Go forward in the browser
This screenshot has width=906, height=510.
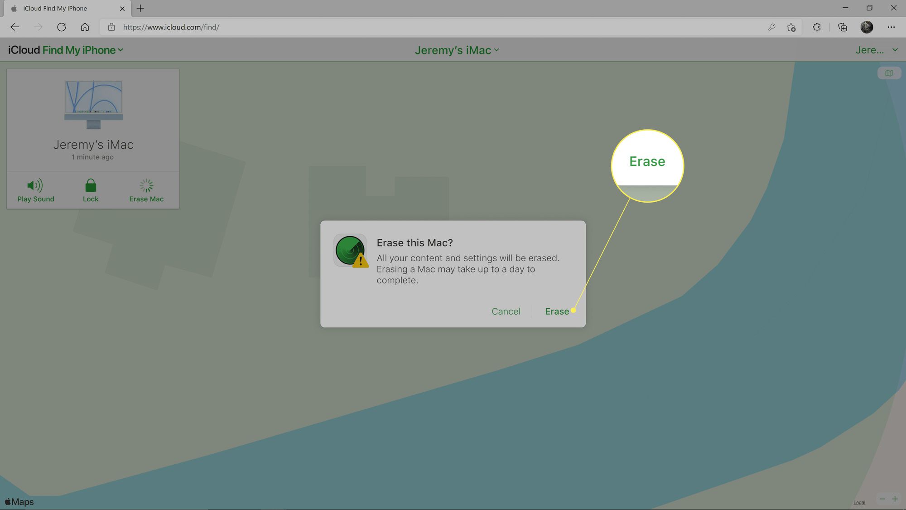38,27
